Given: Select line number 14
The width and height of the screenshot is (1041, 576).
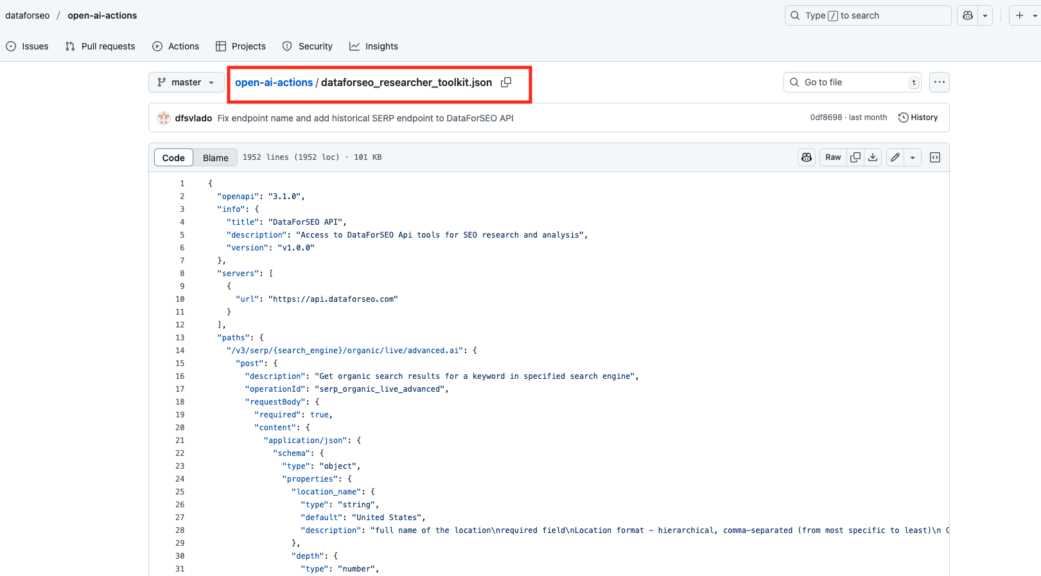Looking at the screenshot, I should (180, 351).
